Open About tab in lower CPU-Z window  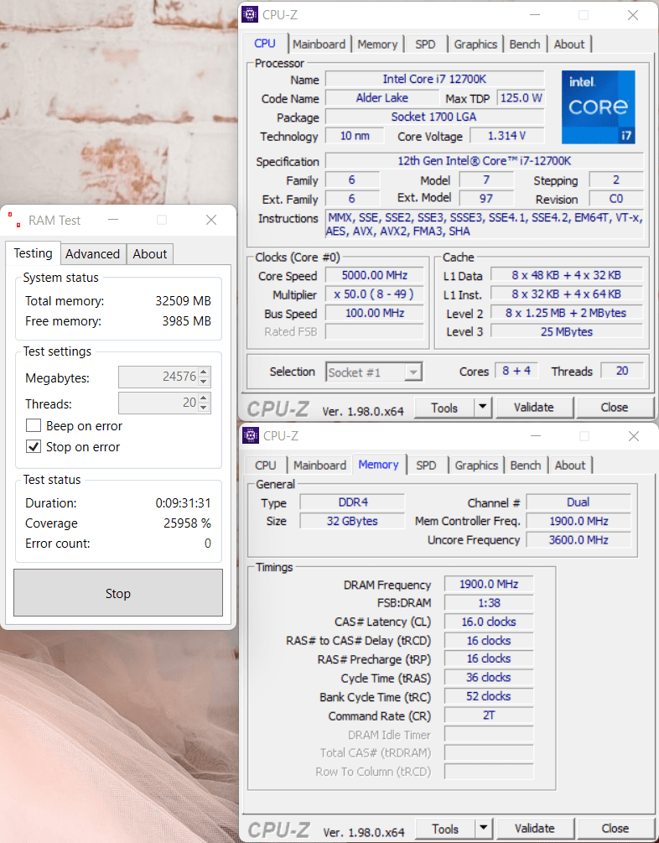tap(570, 465)
